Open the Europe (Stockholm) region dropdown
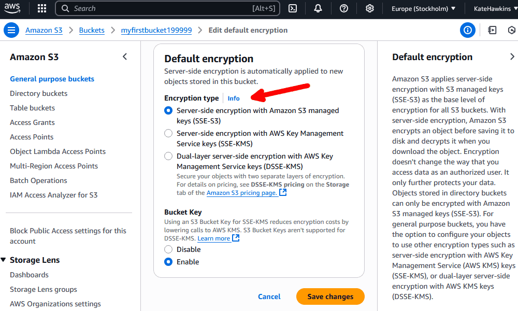 424,9
